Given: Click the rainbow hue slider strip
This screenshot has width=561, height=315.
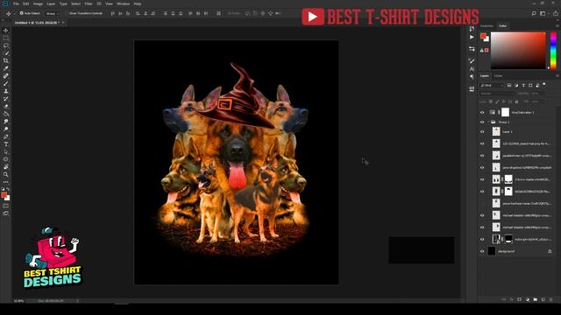Looking at the screenshot, I should click(x=553, y=51).
